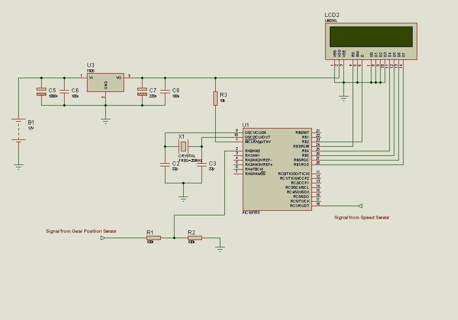Viewport: 458px width, 320px height.
Task: Click the 'U1' reference label
Action: coord(245,125)
